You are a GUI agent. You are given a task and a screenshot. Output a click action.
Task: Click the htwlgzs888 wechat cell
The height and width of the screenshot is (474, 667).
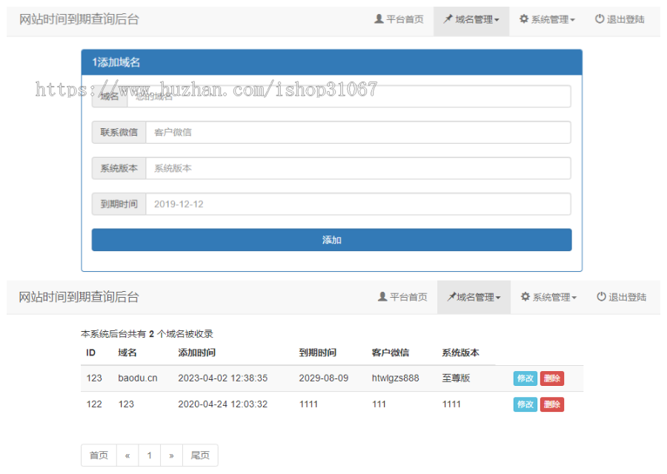coord(395,378)
